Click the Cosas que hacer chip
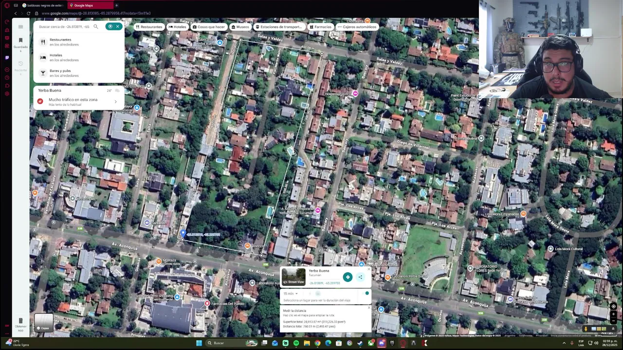The width and height of the screenshot is (623, 350). (209, 27)
